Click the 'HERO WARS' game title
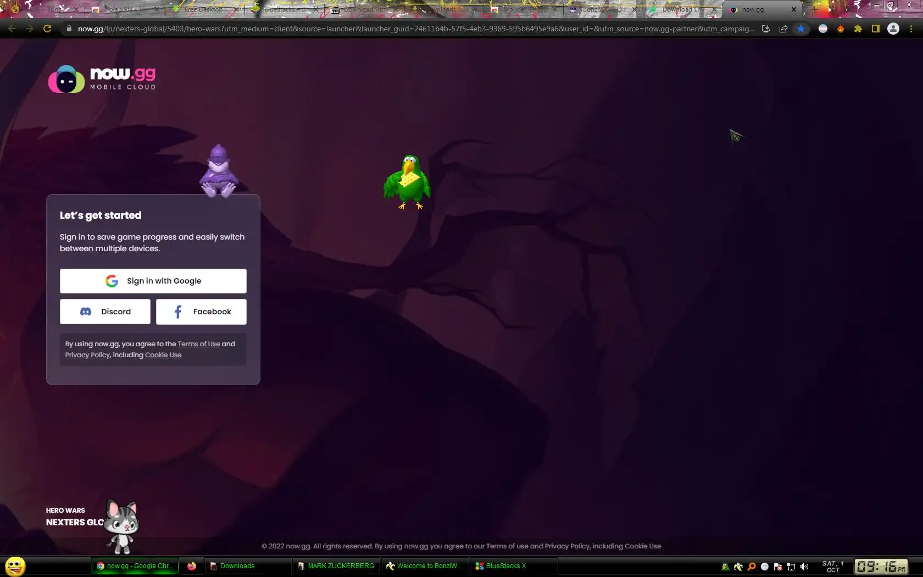923x577 pixels. pos(65,511)
